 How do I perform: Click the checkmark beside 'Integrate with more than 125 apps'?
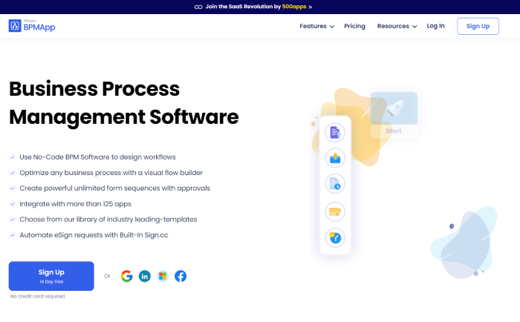click(x=13, y=204)
